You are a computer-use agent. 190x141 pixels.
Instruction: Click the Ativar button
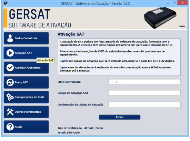click(x=120, y=117)
